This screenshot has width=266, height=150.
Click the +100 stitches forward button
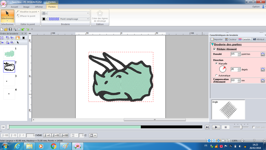[65, 135]
